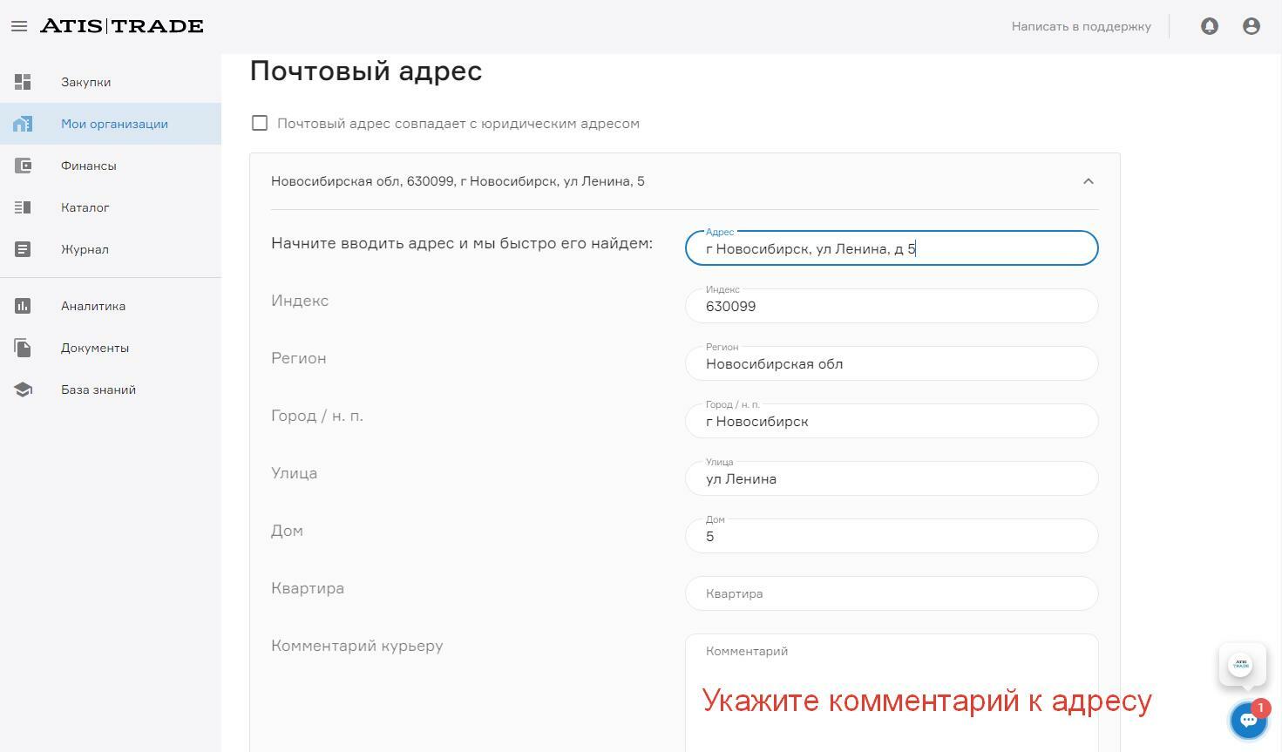
Task: Click the Финансы wallet icon
Action: pyautogui.click(x=23, y=166)
